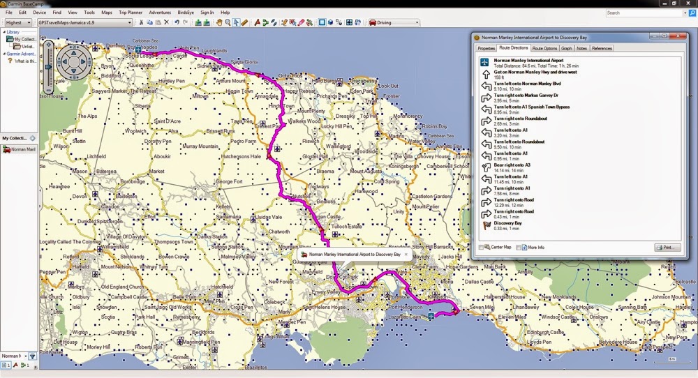The height and width of the screenshot is (378, 698).
Task: Select the Norman Manl route list entry
Action: 19,149
